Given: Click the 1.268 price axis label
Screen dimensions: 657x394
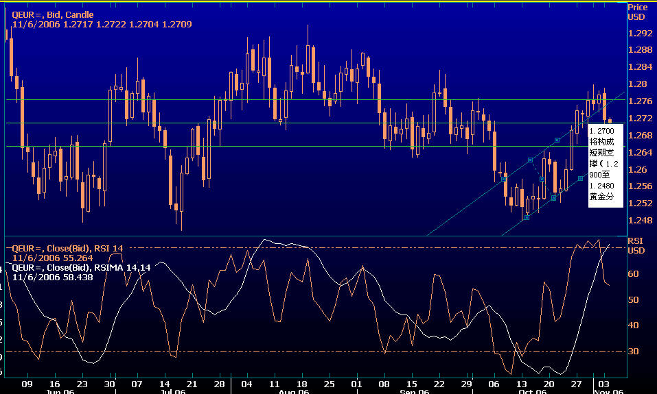Looking at the screenshot, I should 640,136.
